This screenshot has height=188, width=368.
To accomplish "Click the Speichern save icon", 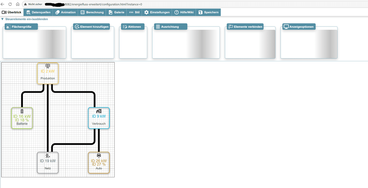I will [201, 12].
